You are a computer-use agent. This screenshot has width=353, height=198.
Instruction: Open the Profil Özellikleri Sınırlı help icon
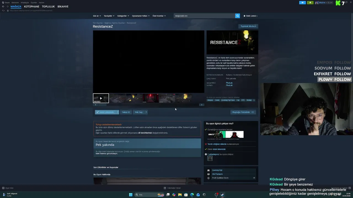pyautogui.click(x=254, y=178)
